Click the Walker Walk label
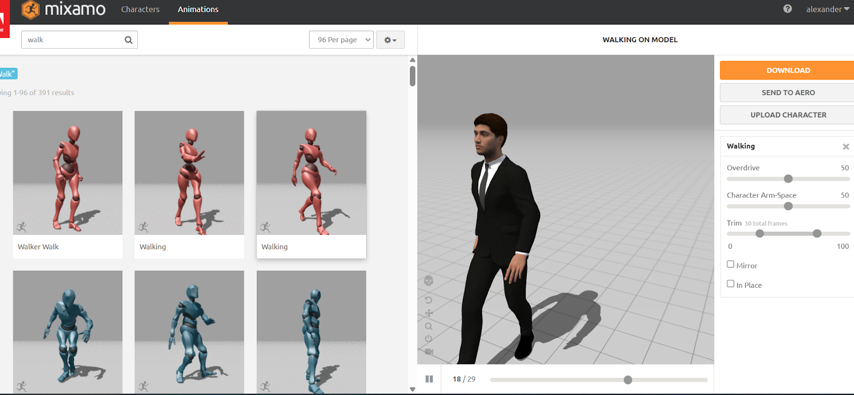This screenshot has width=854, height=395. (38, 247)
